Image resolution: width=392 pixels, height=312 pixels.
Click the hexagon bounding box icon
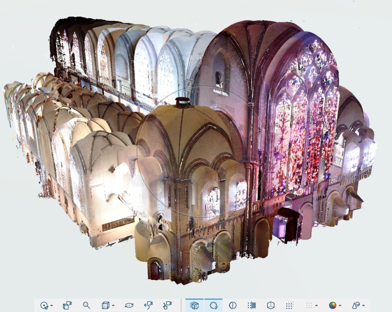tap(271, 305)
